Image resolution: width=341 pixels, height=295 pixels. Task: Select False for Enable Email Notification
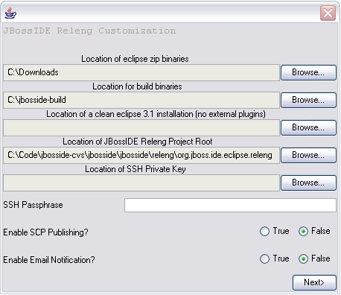coord(303,258)
